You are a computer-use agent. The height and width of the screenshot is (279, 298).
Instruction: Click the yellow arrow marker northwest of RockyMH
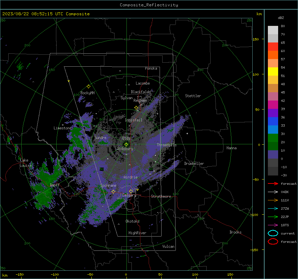pyautogui.click(x=69, y=81)
